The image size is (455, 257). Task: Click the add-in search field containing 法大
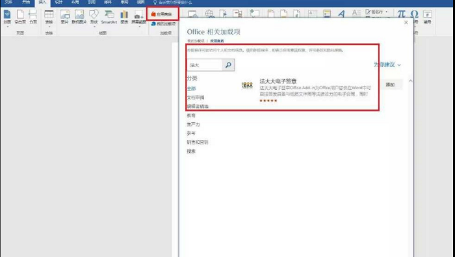tap(205, 65)
